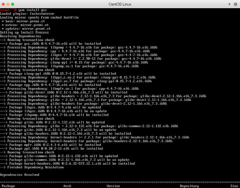Click the 'yum install gcc' command text
This screenshot has height=188, width=240.
coord(33,10)
